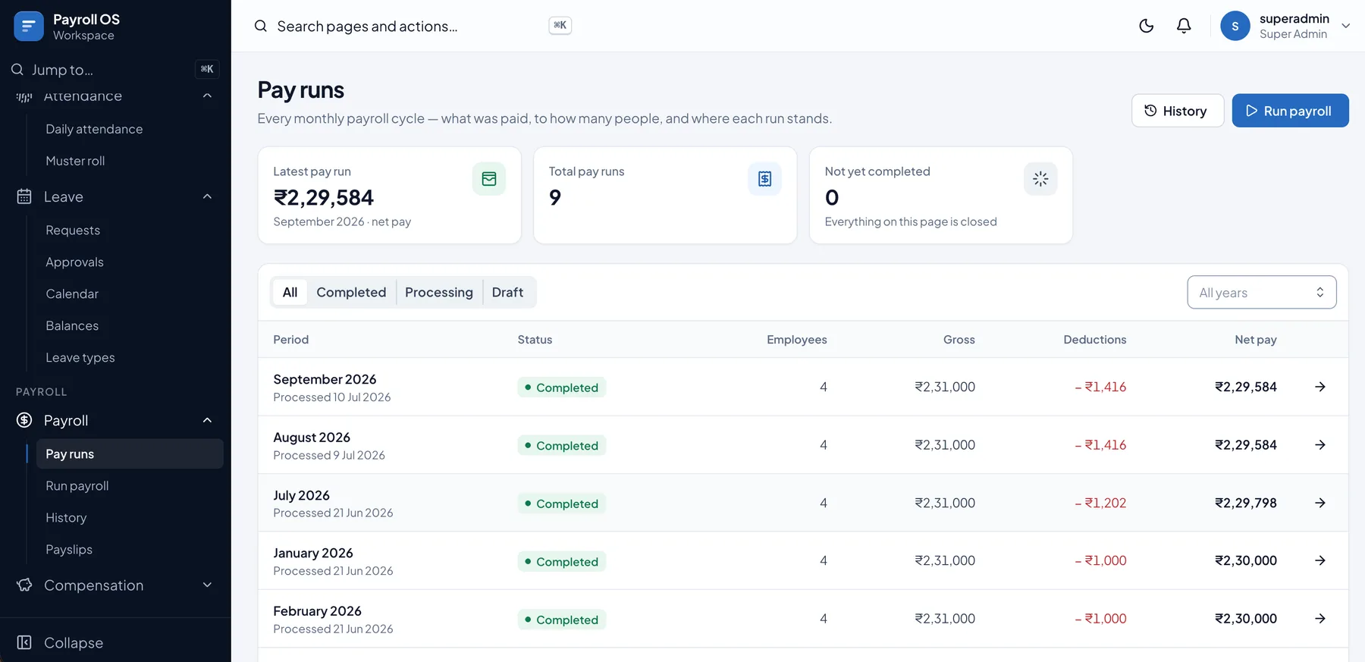This screenshot has height=662, width=1365.
Task: Click the February 2026 period title
Action: pyautogui.click(x=317, y=611)
